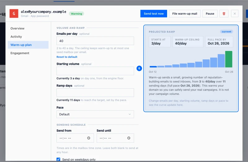The width and height of the screenshot is (248, 162).
Task: Toggle Send on weekdays only checkbox
Action: pos(58,159)
